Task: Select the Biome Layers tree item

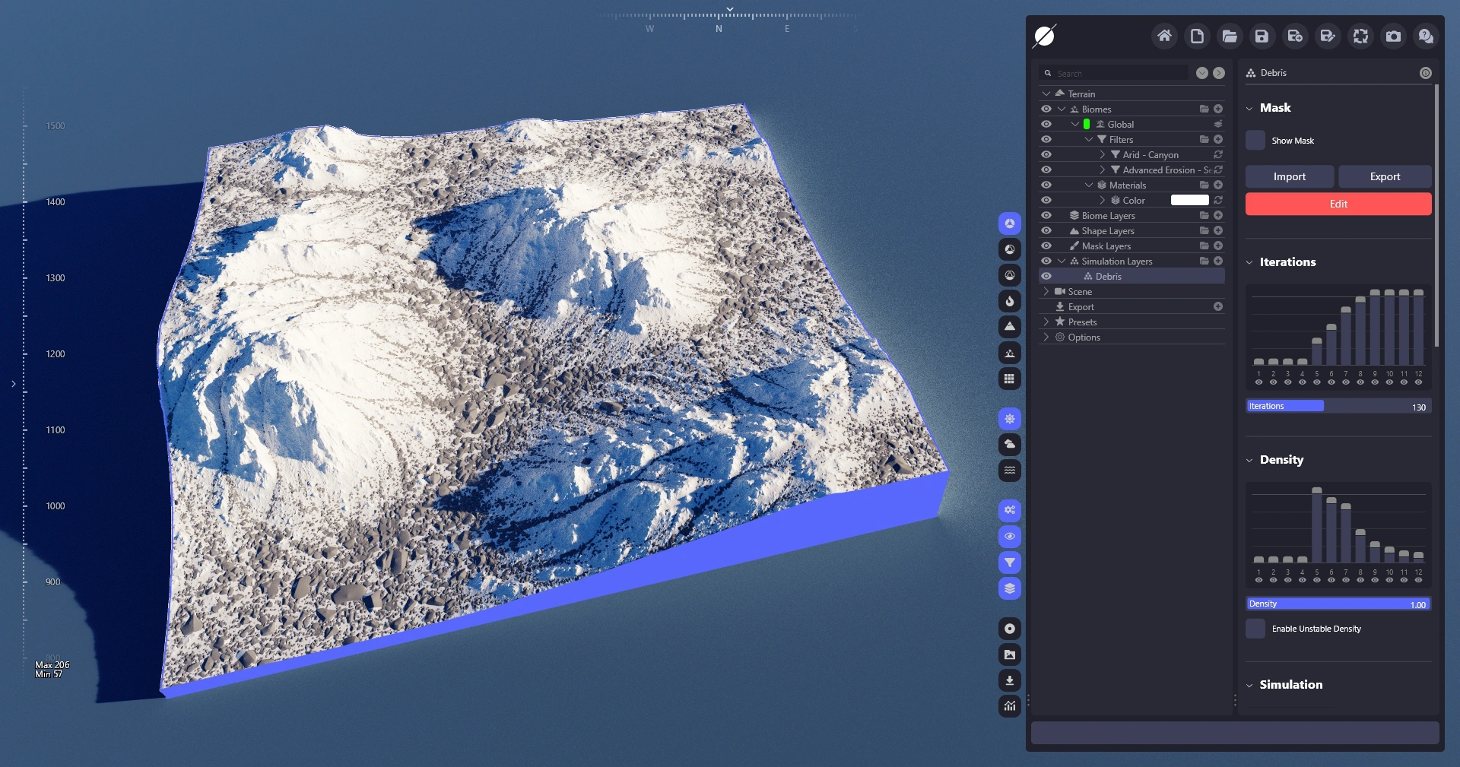Action: [1108, 215]
